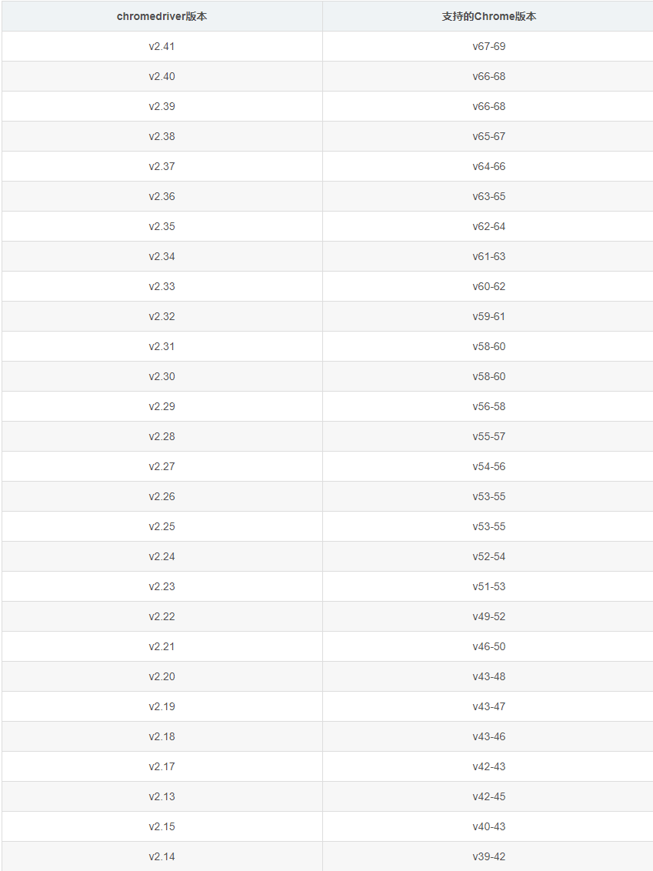The height and width of the screenshot is (871, 653).
Task: Click the v64-66 supported Chrome cell
Action: 488,166
